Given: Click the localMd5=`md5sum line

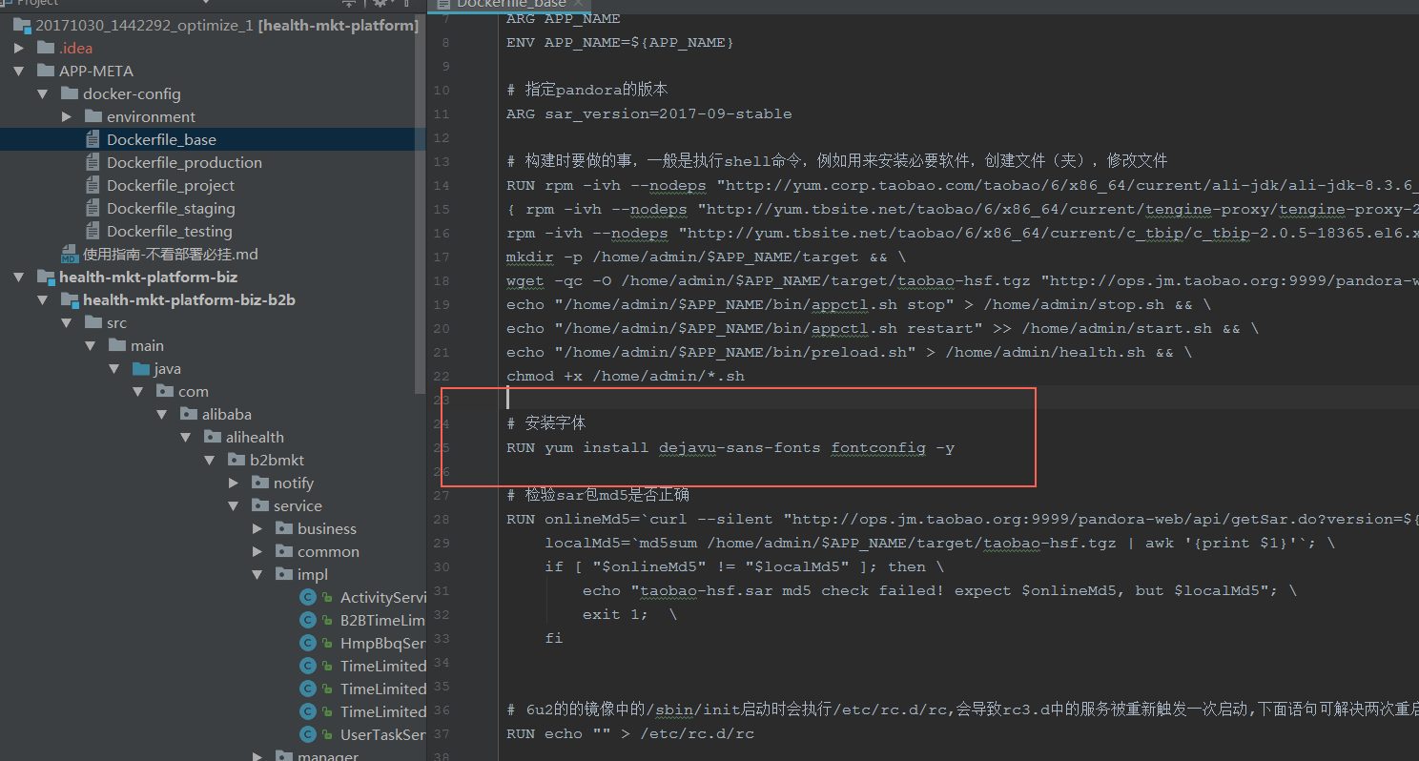Looking at the screenshot, I should coord(940,543).
